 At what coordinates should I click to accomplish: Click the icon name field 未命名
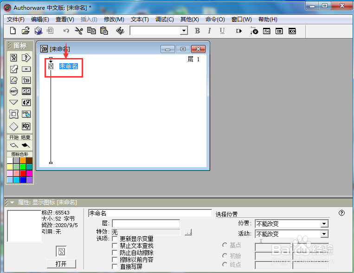point(150,213)
